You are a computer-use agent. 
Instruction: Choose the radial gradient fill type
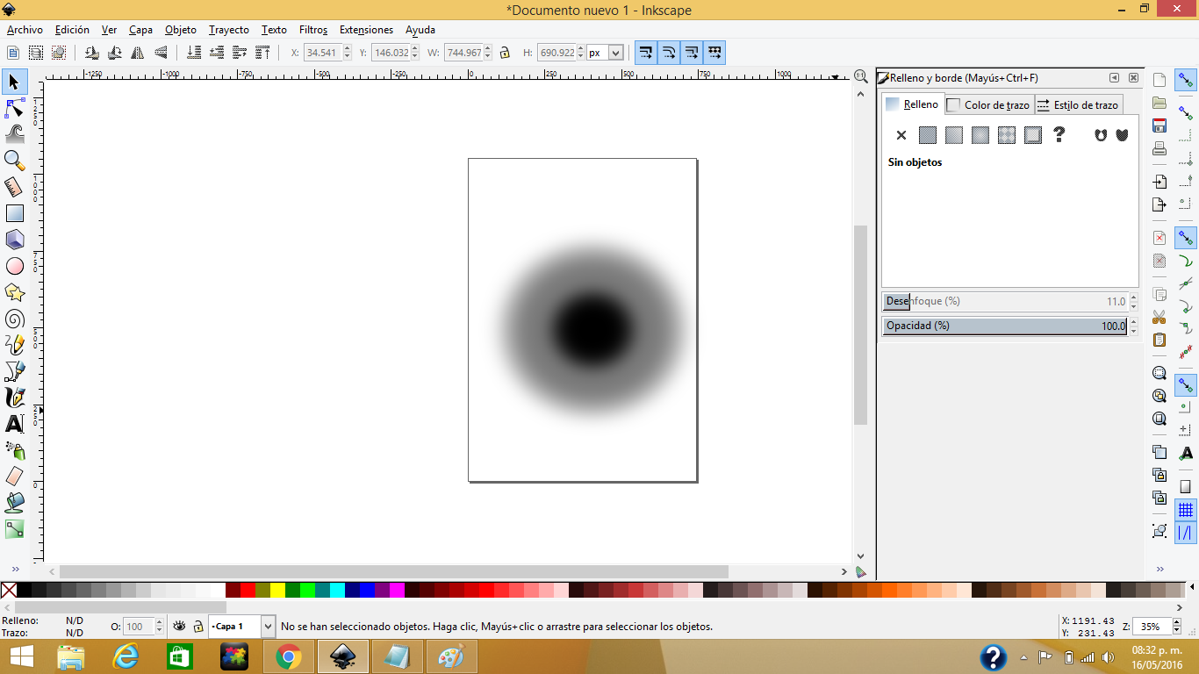[980, 135]
